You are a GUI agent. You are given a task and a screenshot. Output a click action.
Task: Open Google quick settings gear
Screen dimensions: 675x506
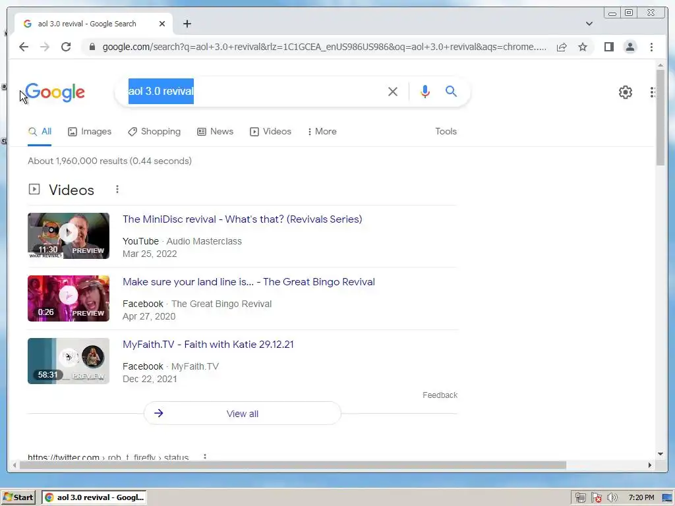pyautogui.click(x=625, y=92)
